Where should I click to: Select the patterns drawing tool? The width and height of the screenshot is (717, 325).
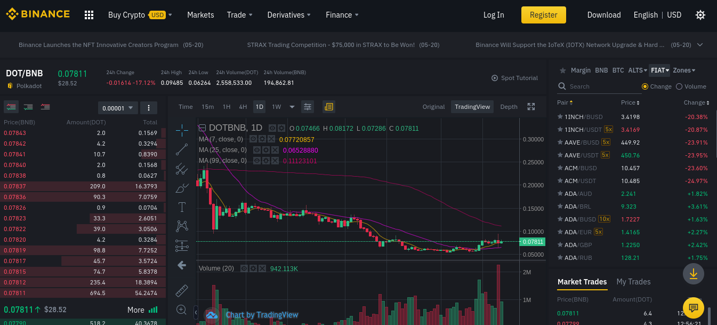pos(182,226)
